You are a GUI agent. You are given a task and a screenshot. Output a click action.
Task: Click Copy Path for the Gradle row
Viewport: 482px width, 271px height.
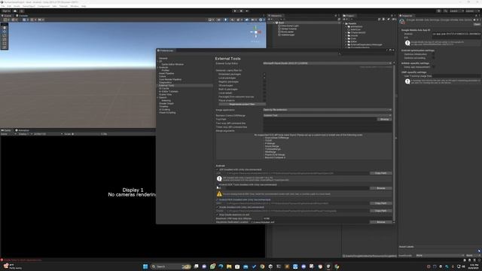pos(380,211)
